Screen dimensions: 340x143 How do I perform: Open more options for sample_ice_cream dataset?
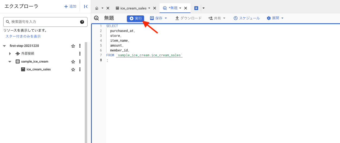(x=80, y=62)
